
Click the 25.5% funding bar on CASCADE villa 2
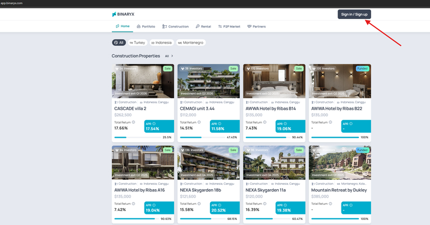pos(137,137)
